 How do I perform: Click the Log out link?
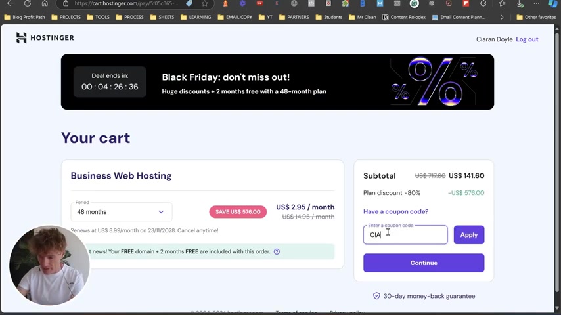[x=527, y=39]
